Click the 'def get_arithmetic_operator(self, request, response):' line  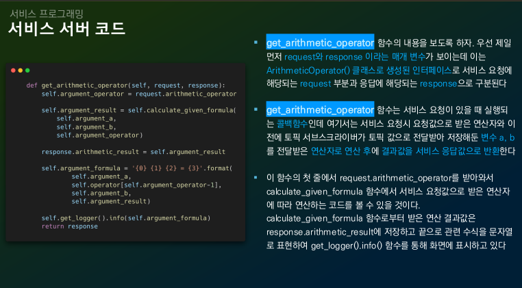[126, 86]
